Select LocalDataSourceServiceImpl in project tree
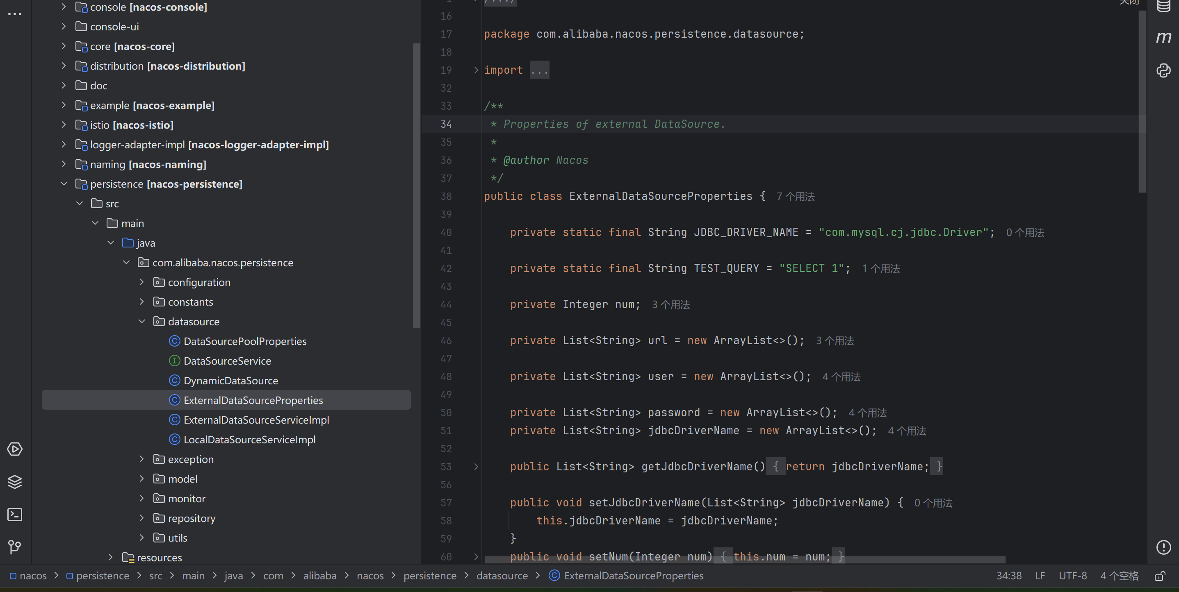1179x592 pixels. tap(249, 440)
